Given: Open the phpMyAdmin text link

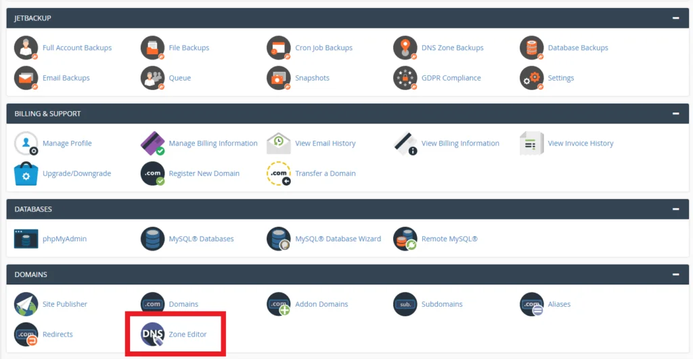Looking at the screenshot, I should (64, 238).
